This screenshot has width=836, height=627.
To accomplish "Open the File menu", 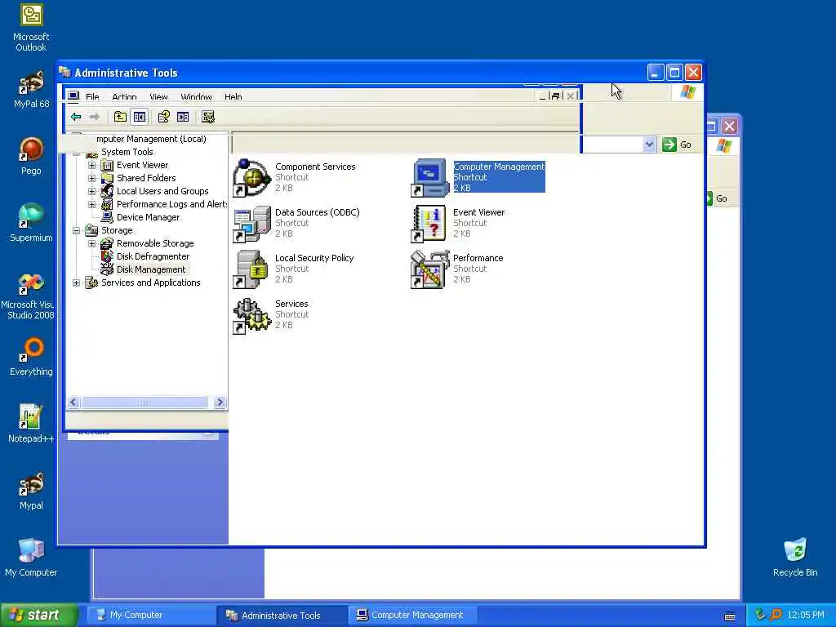I will (92, 96).
